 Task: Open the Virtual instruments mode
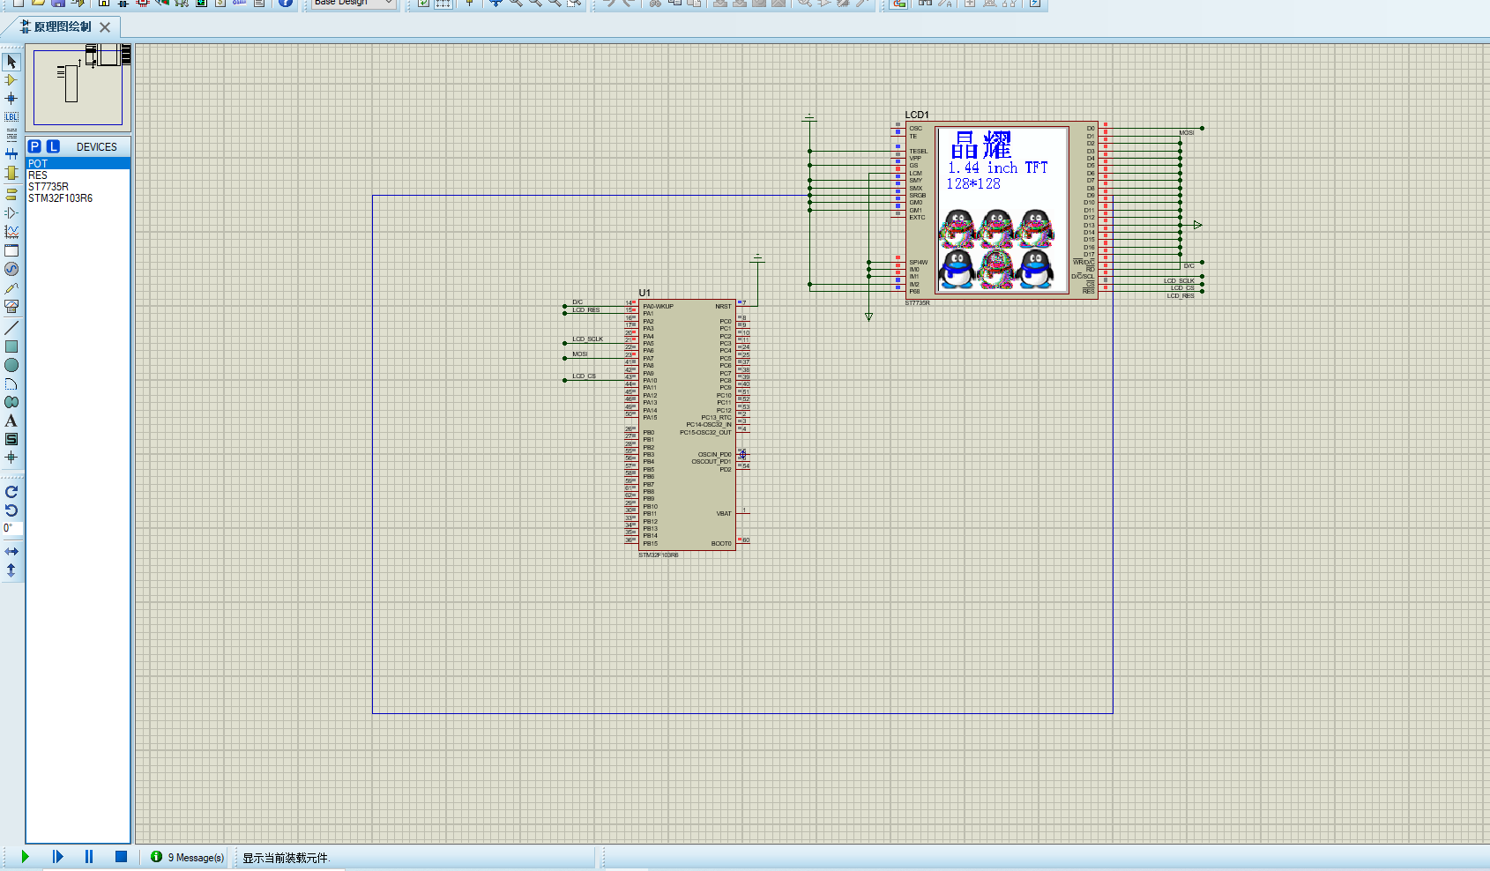pos(11,307)
